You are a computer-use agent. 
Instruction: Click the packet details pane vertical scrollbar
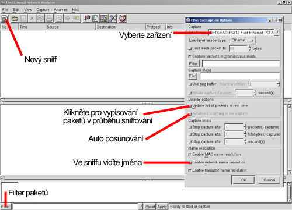point(290,140)
